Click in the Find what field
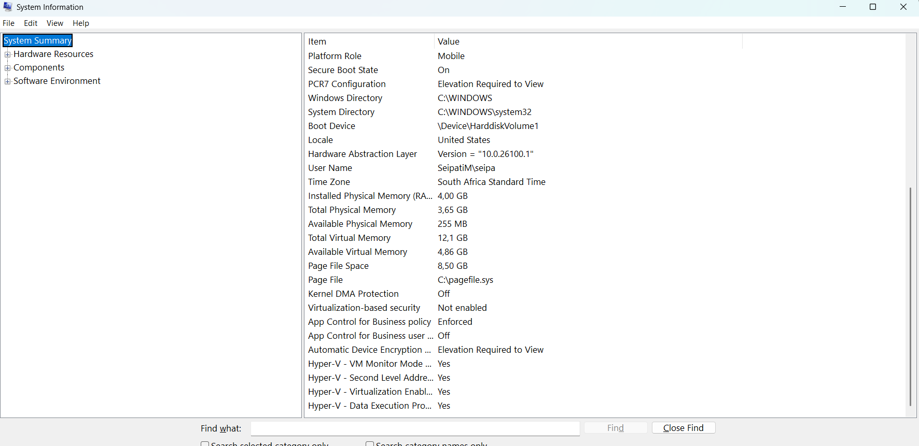This screenshot has width=919, height=446. tap(415, 428)
